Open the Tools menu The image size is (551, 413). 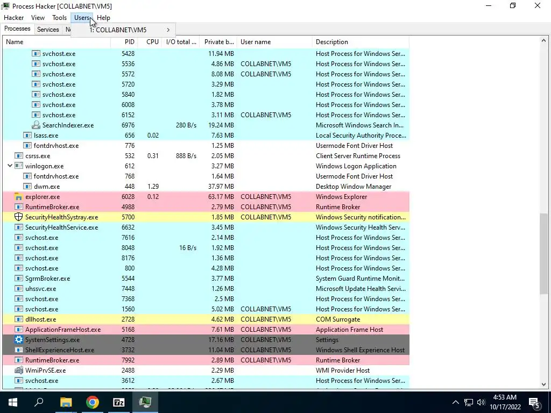(x=59, y=18)
